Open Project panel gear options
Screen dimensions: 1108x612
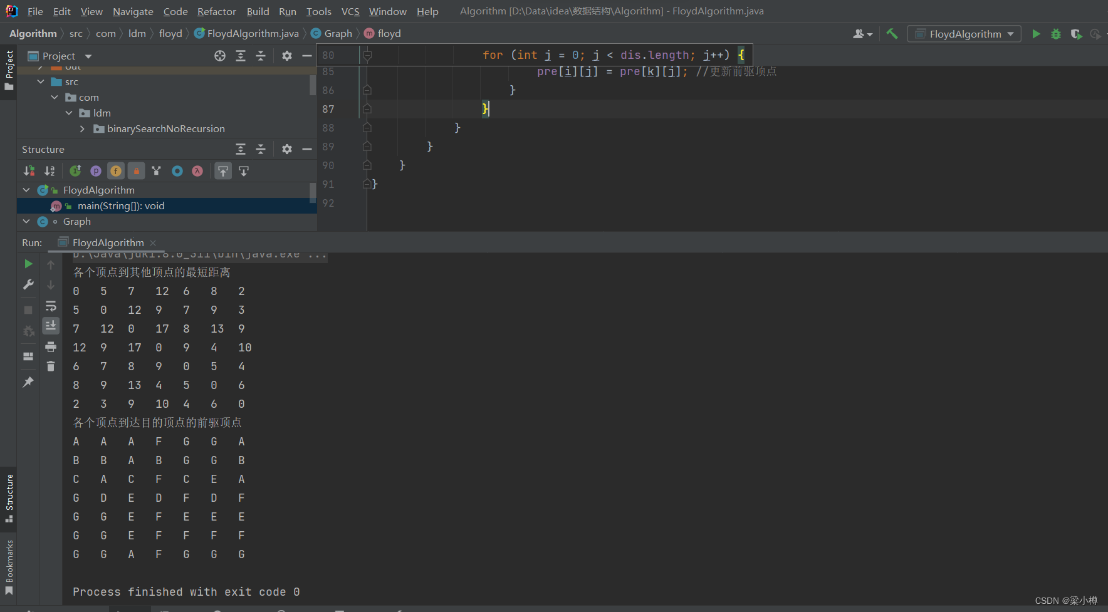(x=287, y=56)
